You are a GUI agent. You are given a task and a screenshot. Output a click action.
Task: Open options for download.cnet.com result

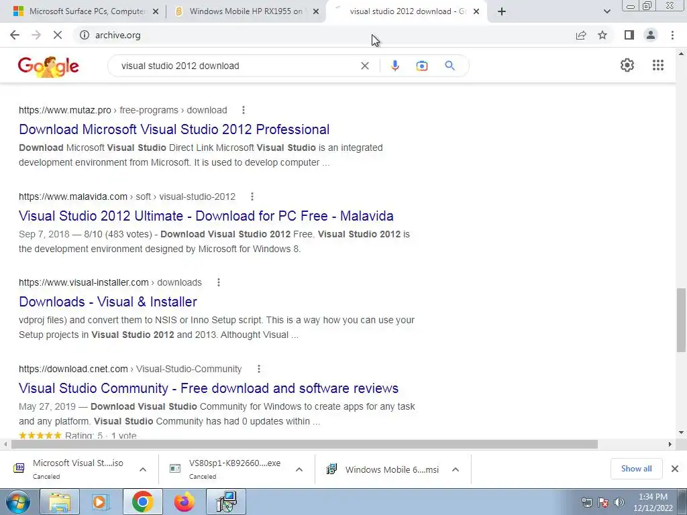tap(259, 369)
